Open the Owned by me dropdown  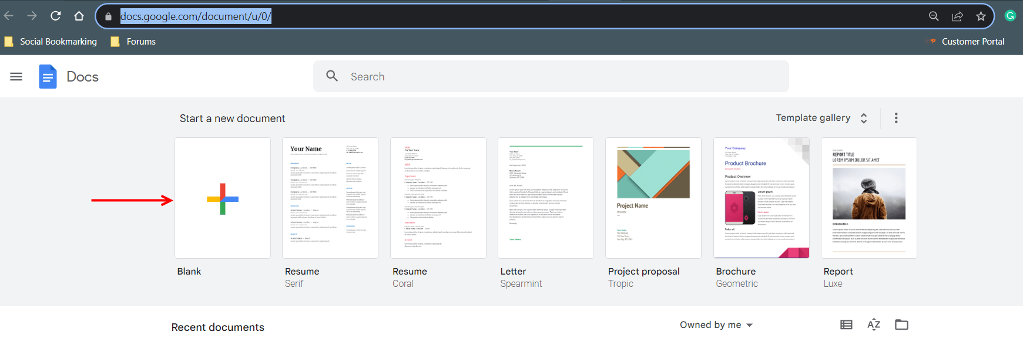tap(716, 325)
